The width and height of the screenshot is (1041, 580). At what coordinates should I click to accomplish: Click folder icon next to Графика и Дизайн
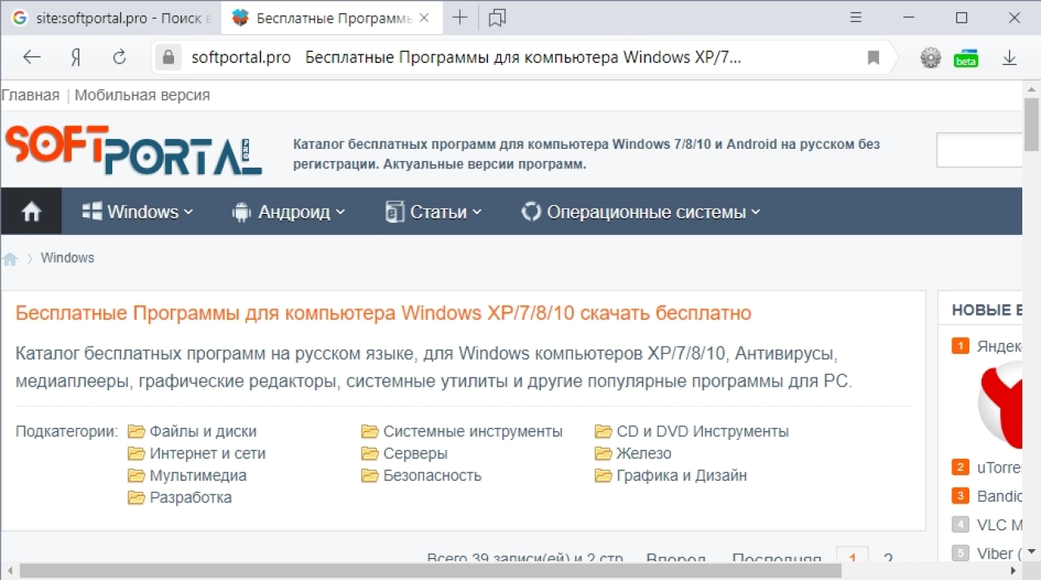(x=603, y=475)
